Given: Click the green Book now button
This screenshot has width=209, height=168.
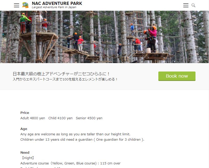Looking at the screenshot, I should click(x=177, y=76).
